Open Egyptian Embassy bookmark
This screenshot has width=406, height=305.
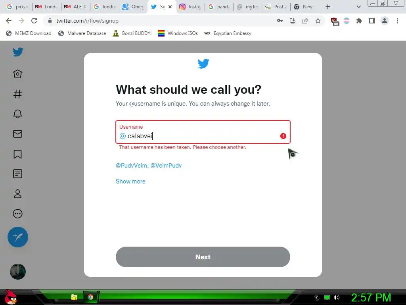tap(228, 33)
